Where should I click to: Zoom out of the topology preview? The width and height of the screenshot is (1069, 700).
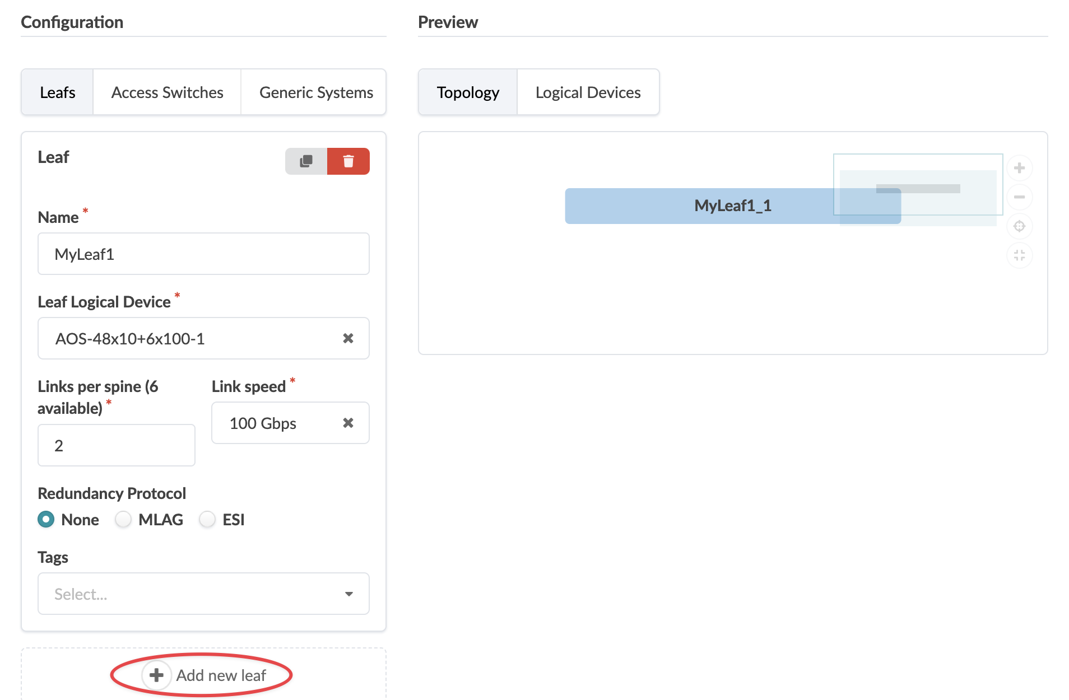tap(1019, 197)
